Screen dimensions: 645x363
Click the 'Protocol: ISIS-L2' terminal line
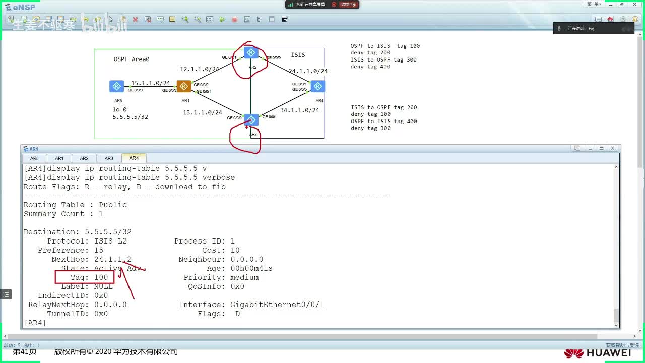click(87, 241)
